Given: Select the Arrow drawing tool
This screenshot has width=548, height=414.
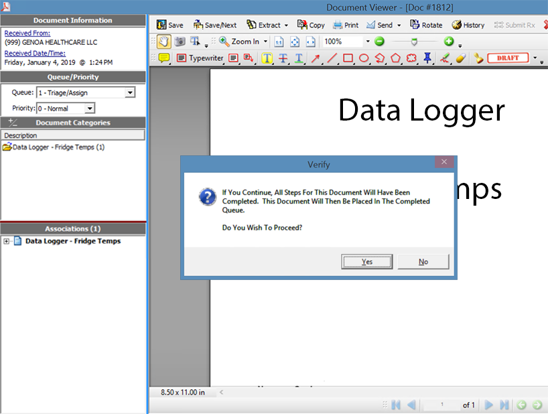Looking at the screenshot, I should tap(316, 58).
